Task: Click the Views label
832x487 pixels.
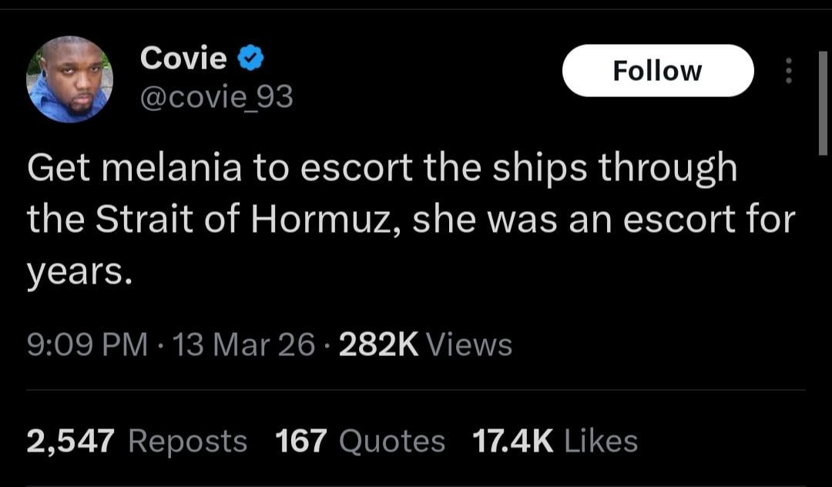Action: [x=468, y=344]
